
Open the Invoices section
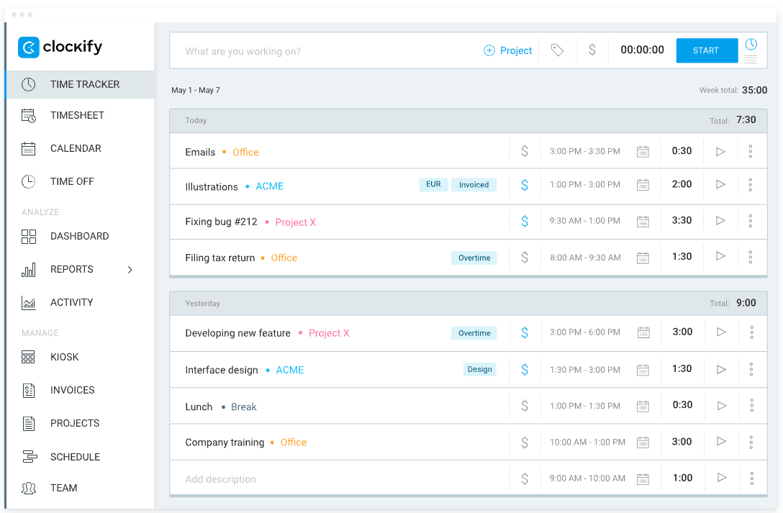pos(72,390)
